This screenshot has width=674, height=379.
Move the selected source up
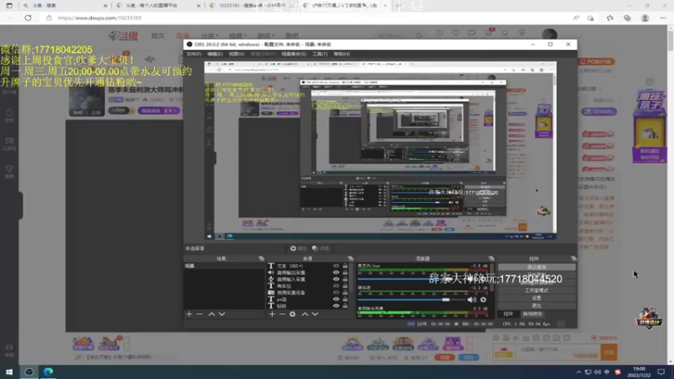pyautogui.click(x=305, y=314)
